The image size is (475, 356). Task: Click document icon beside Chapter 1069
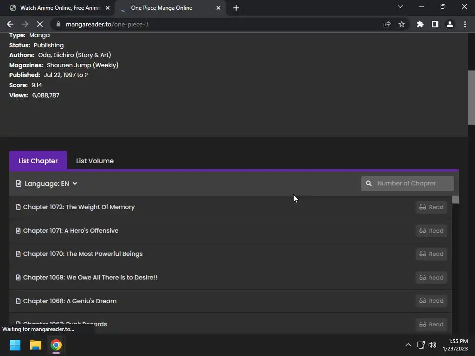click(18, 278)
